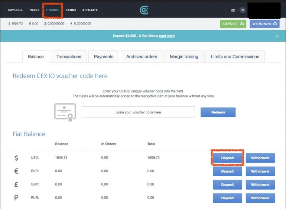This screenshot has height=209, width=286.
Task: Click the CEX.IO logo in header
Action: point(144,10)
